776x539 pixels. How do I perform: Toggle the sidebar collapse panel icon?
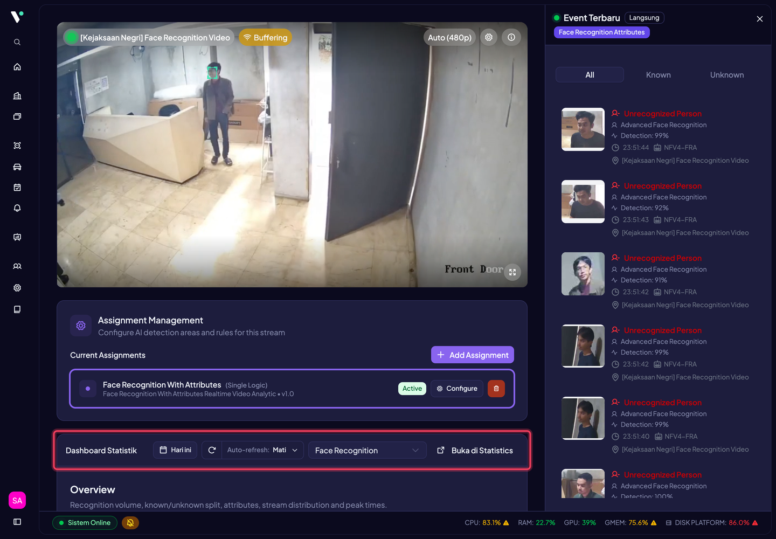pyautogui.click(x=17, y=522)
